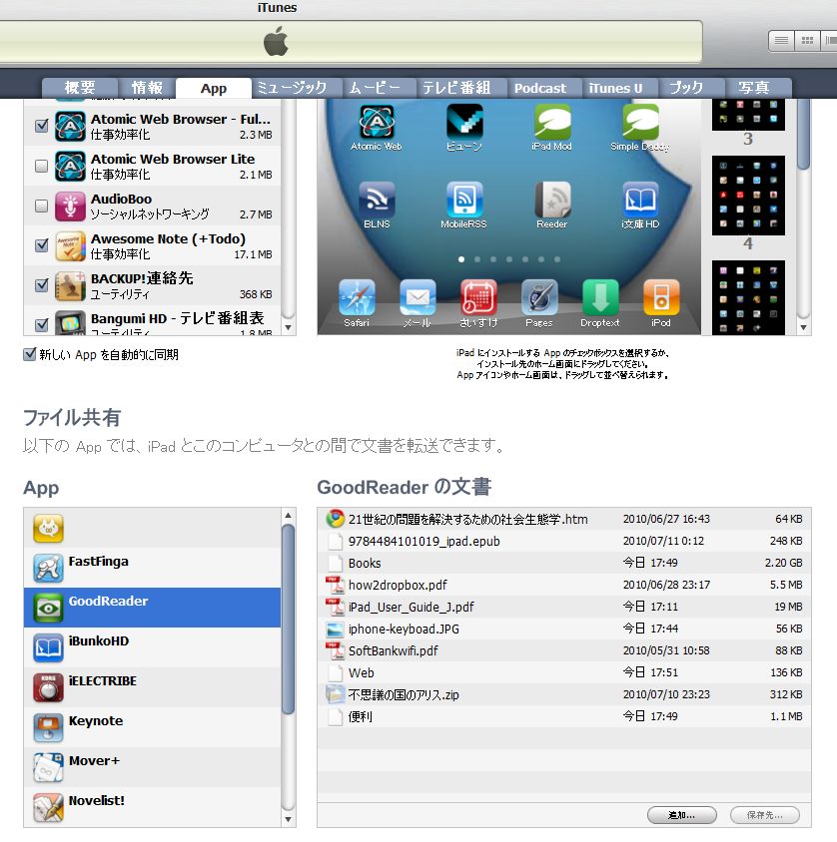Viewport: 837px width, 842px height.
Task: Select the ビューン icon on the home screen
Action: pyautogui.click(x=464, y=123)
